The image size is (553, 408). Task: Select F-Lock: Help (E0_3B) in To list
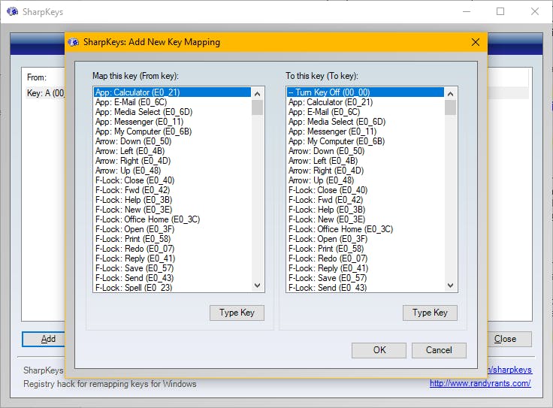(x=365, y=210)
